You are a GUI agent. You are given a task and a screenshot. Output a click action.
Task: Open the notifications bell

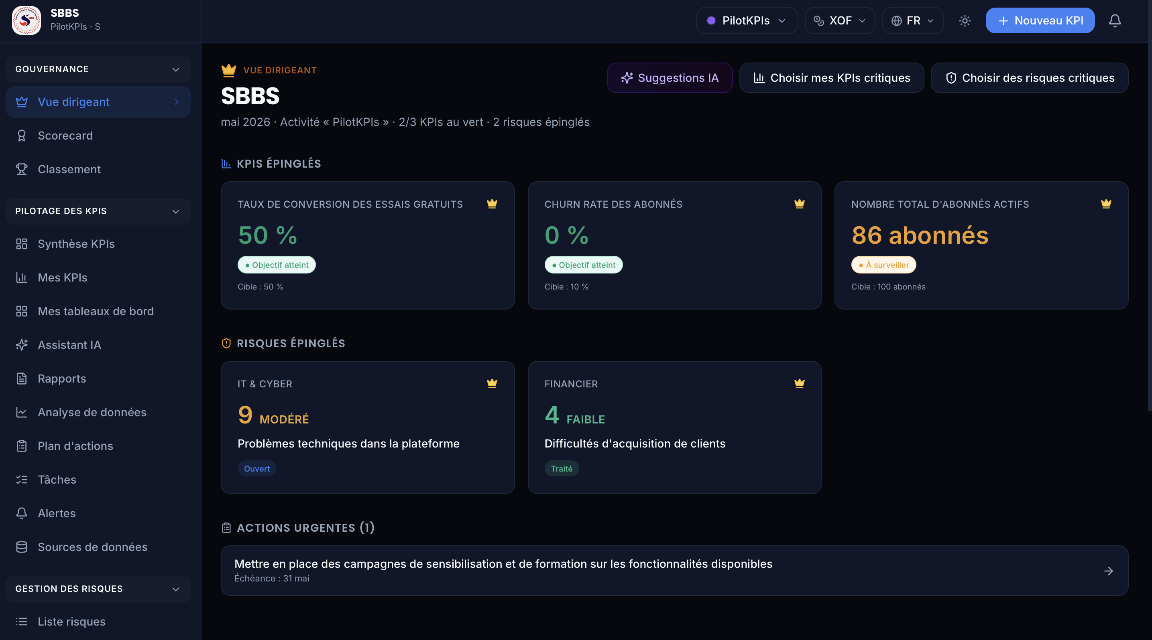pyautogui.click(x=1115, y=20)
